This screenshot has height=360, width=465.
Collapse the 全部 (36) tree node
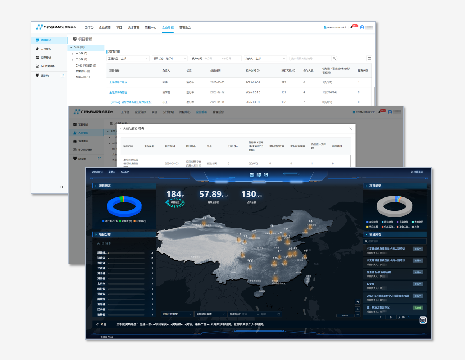pos(71,47)
